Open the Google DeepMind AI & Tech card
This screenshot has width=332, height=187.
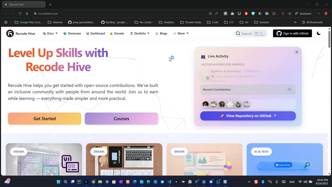click(285, 159)
